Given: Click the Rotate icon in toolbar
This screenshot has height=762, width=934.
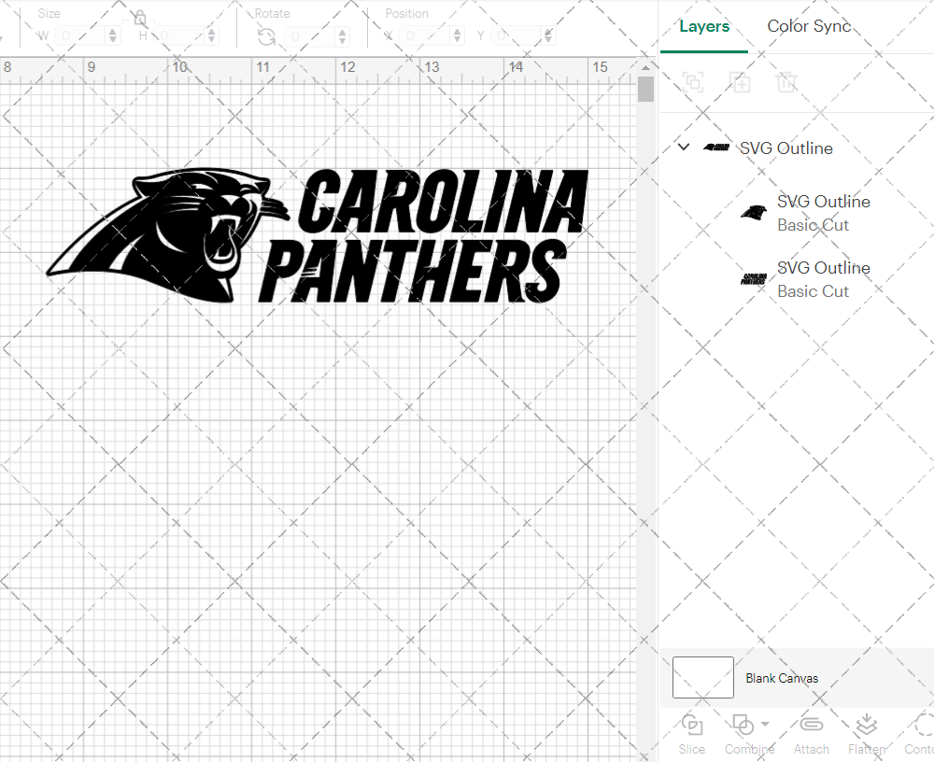Looking at the screenshot, I should 266,36.
